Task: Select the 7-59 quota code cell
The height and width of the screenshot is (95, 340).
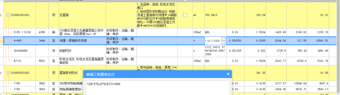Action: [x=17, y=89]
